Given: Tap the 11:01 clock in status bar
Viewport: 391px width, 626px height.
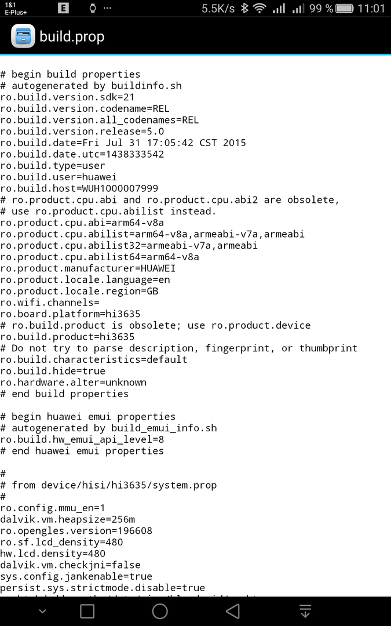Looking at the screenshot, I should click(x=371, y=8).
